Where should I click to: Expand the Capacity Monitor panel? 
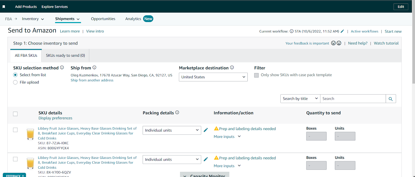[x=205, y=175]
